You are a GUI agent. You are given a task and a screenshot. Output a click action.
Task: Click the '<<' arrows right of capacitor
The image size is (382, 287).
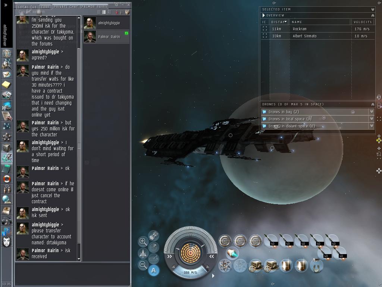pyautogui.click(x=212, y=256)
